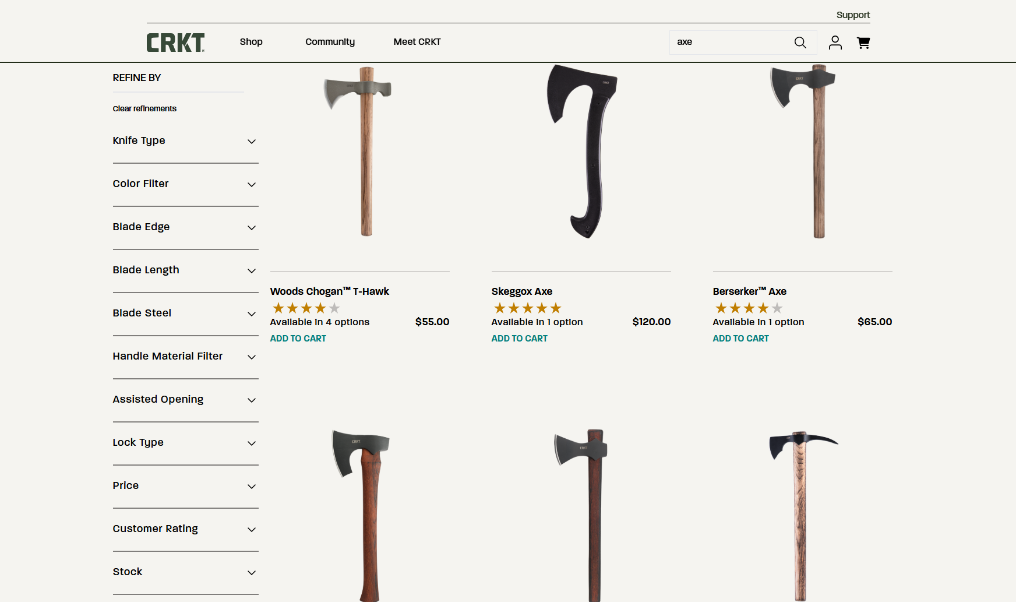Image resolution: width=1016 pixels, height=602 pixels.
Task: Expand the Stock filter
Action: tap(185, 572)
